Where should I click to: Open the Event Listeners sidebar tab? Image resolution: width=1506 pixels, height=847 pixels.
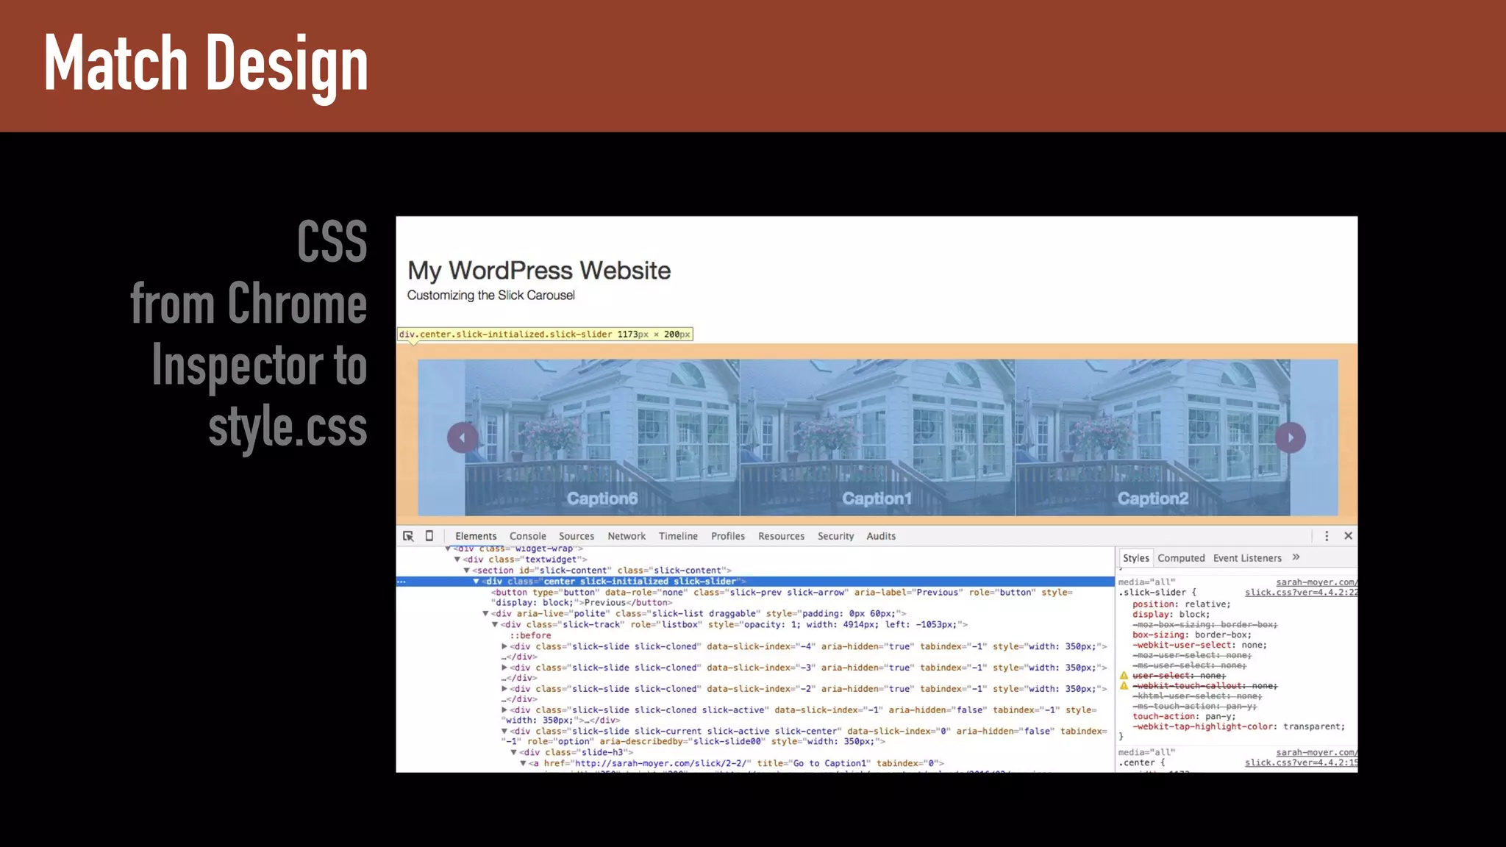tap(1247, 558)
